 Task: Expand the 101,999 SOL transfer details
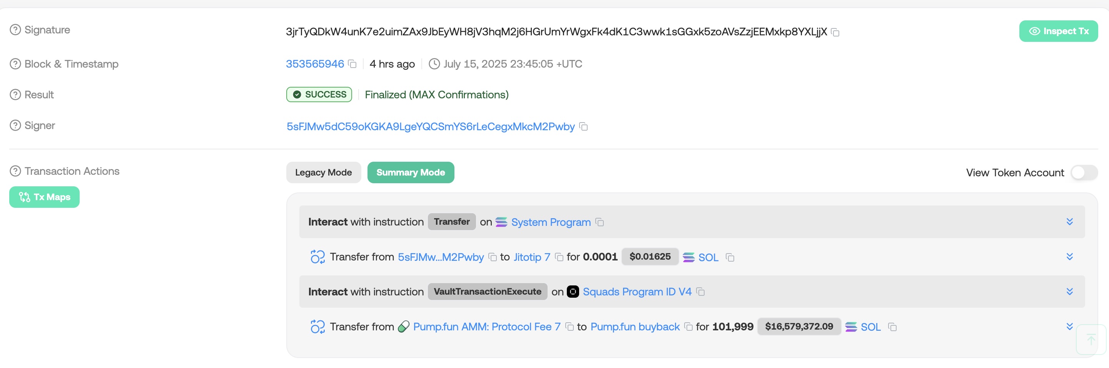[x=1069, y=327]
